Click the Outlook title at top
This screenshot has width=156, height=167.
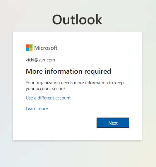[x=77, y=20]
